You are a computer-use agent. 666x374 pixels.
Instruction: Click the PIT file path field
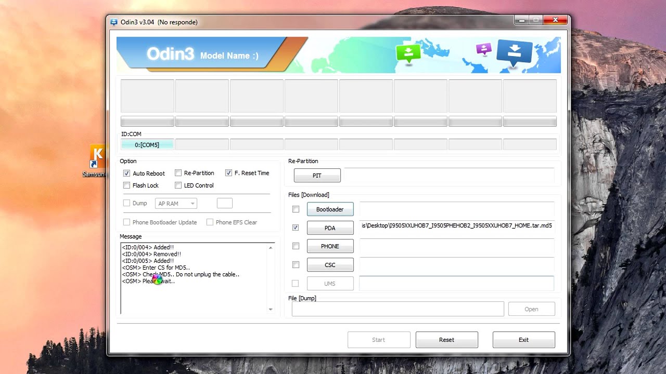449,176
